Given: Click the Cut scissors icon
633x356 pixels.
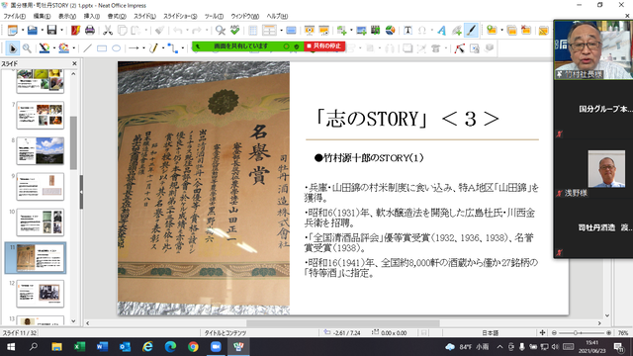Looking at the screenshot, I should point(108,31).
